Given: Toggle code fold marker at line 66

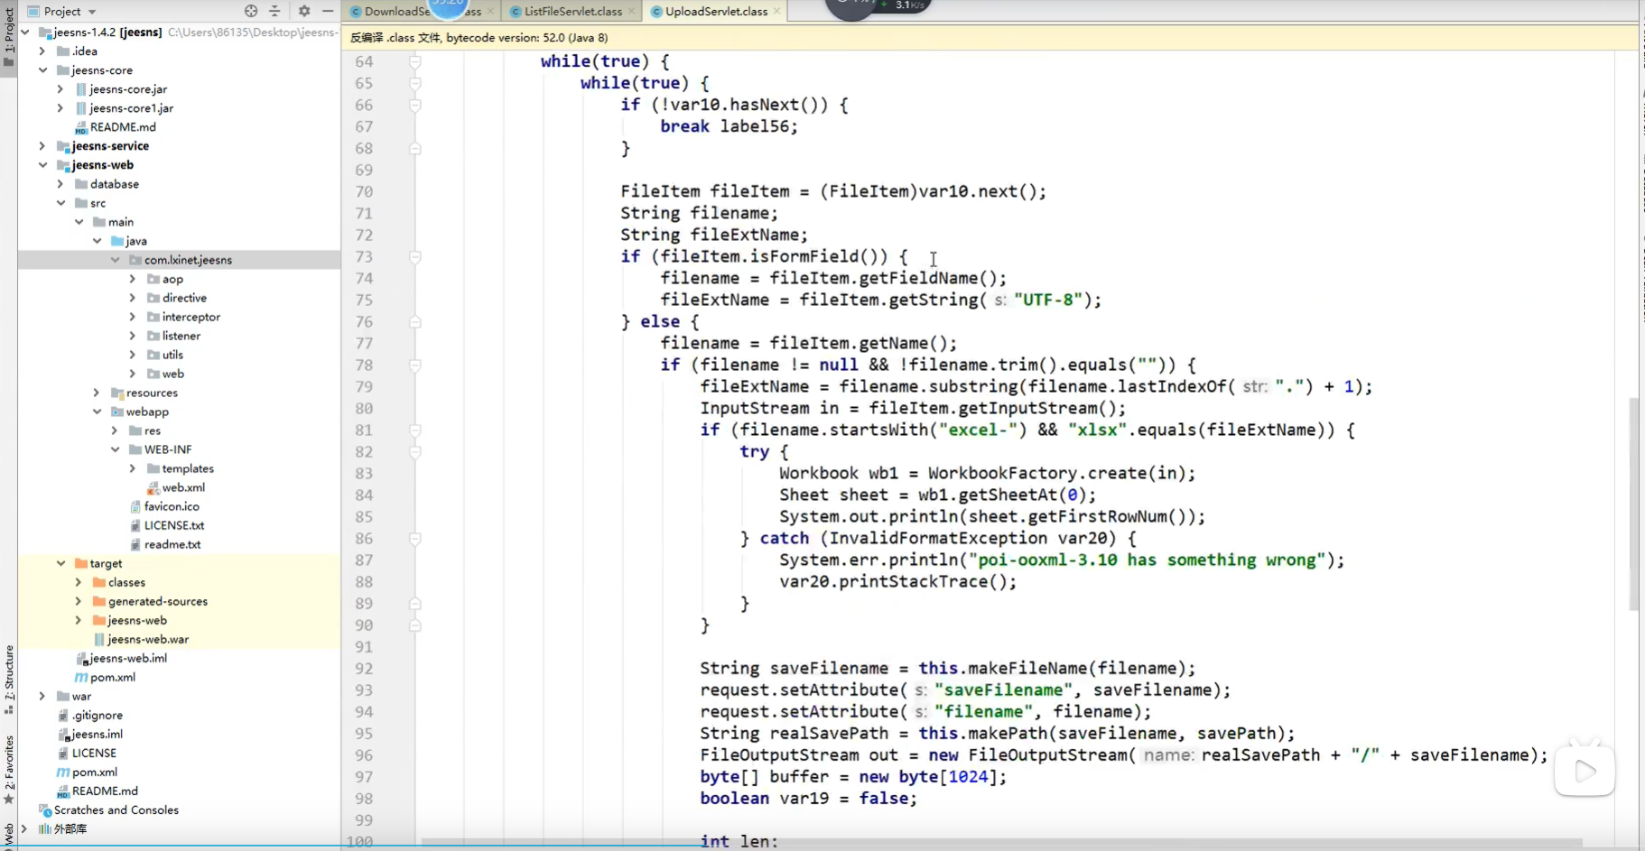Looking at the screenshot, I should tap(415, 105).
